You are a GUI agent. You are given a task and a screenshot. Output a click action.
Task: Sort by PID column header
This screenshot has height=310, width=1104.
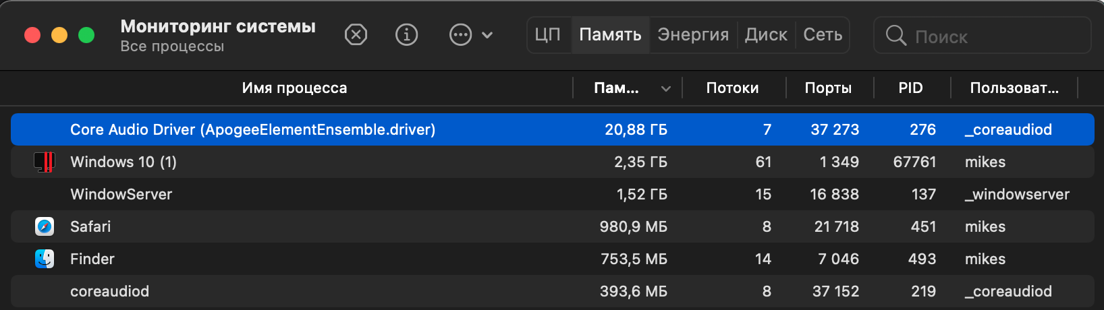[910, 88]
